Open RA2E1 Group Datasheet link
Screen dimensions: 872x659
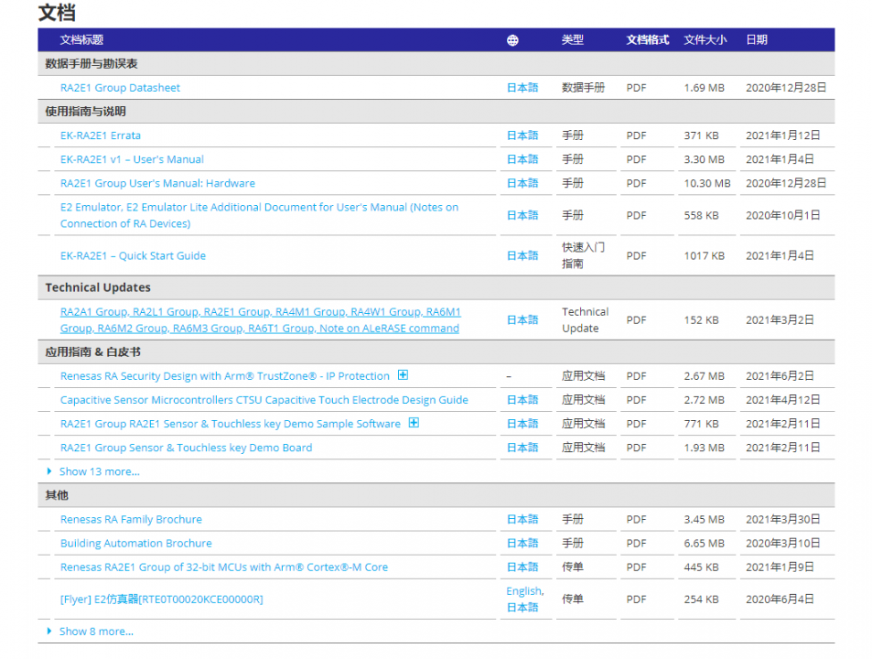120,87
